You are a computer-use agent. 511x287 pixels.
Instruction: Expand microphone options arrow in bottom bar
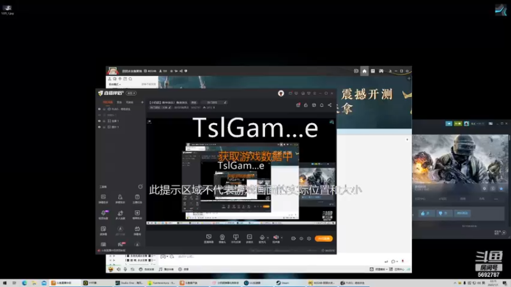click(x=268, y=238)
